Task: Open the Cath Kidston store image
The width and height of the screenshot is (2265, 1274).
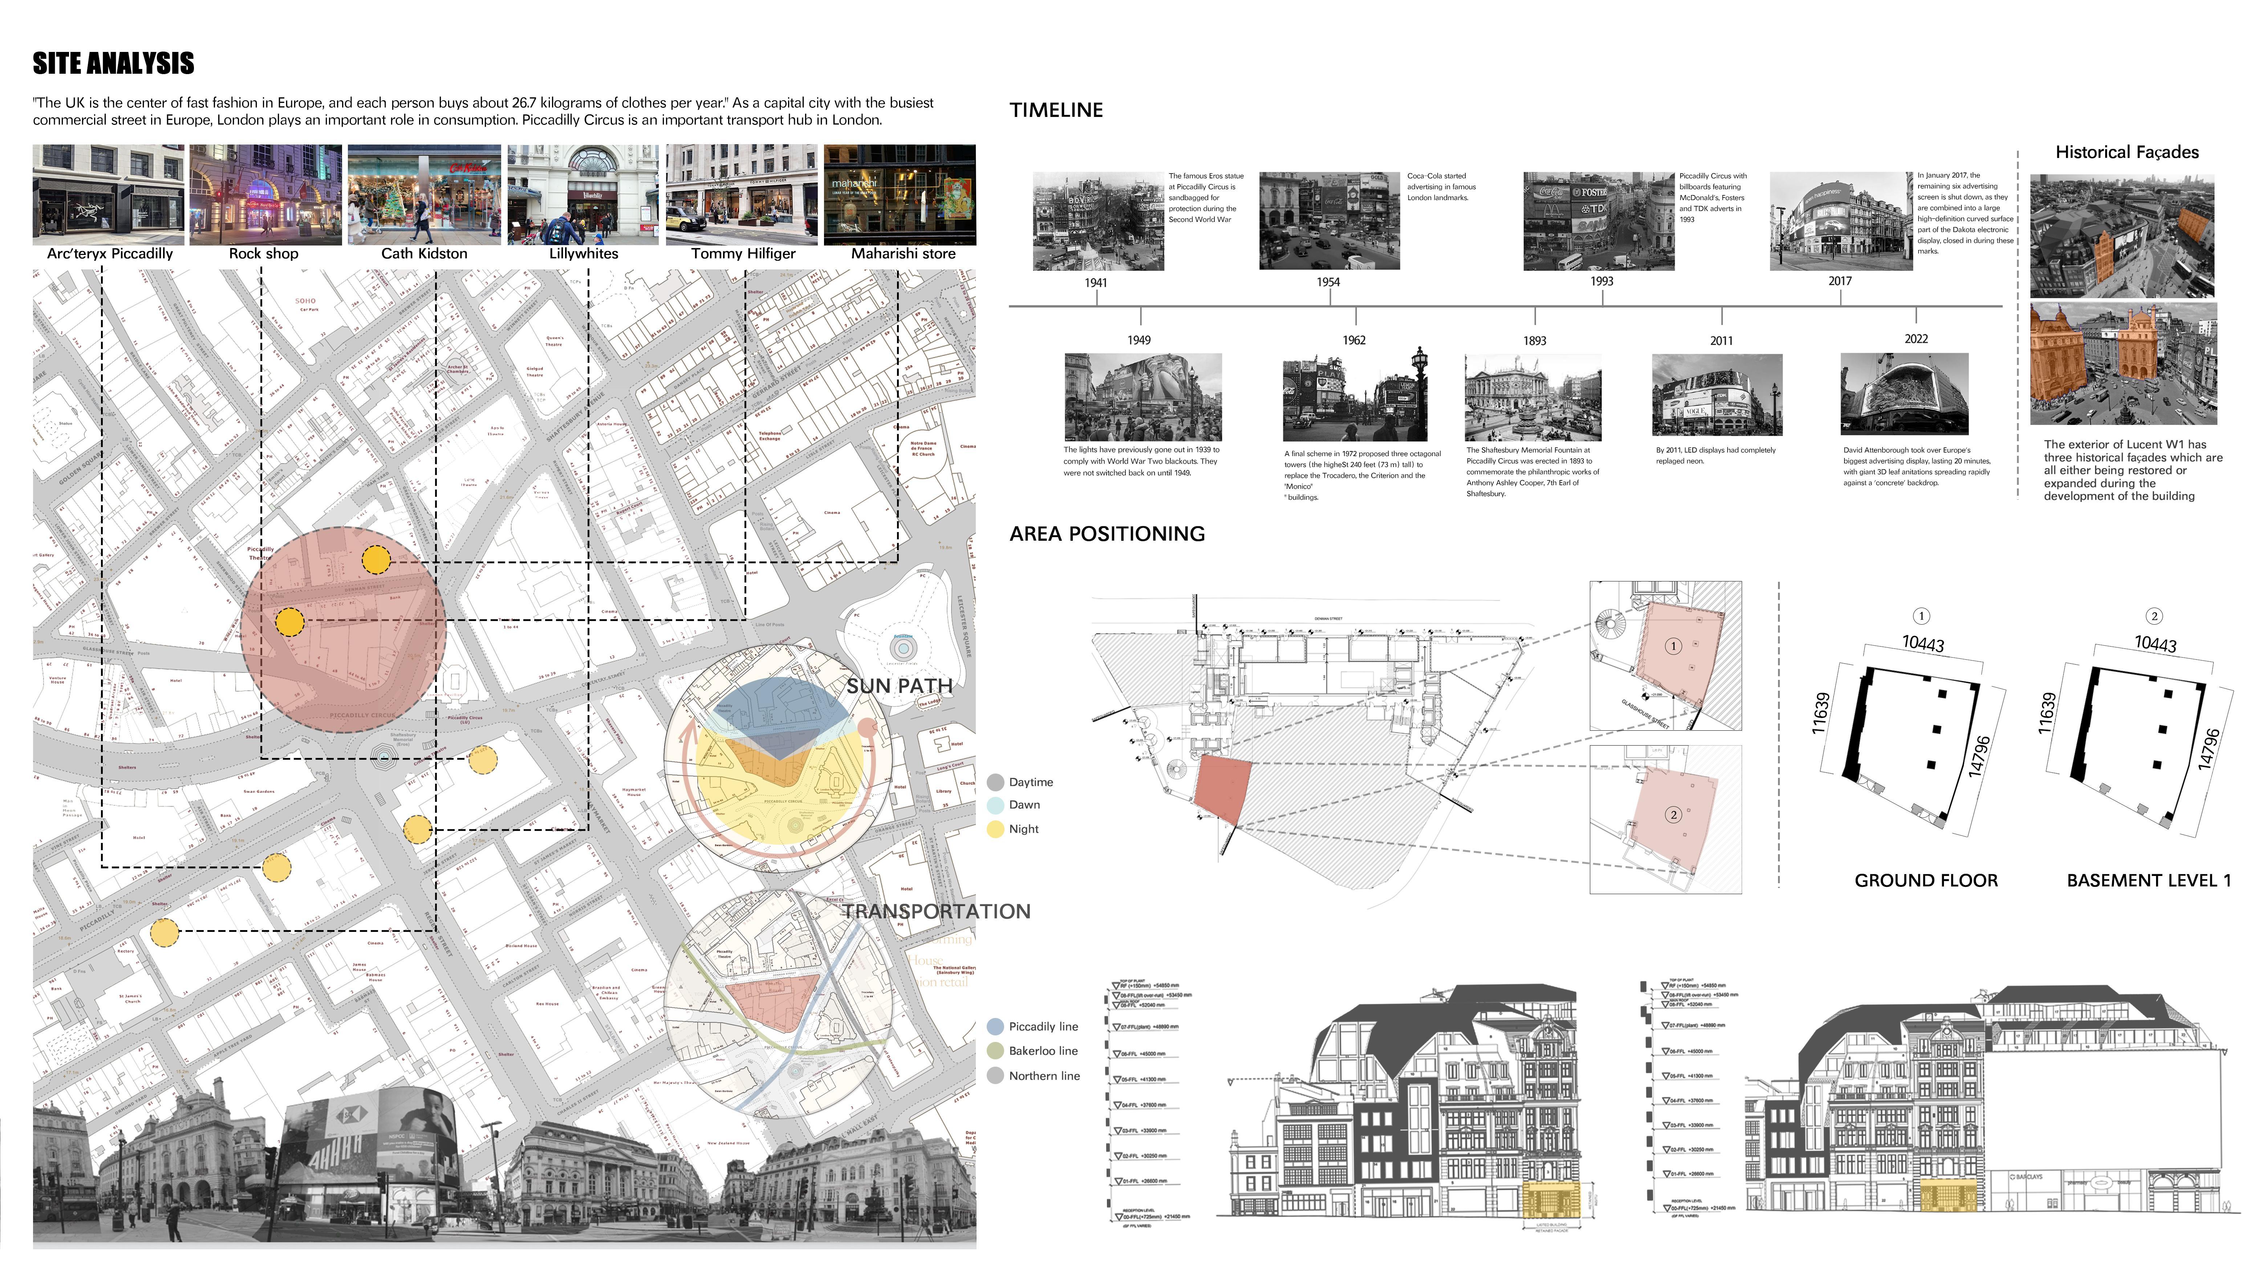Action: tap(424, 194)
